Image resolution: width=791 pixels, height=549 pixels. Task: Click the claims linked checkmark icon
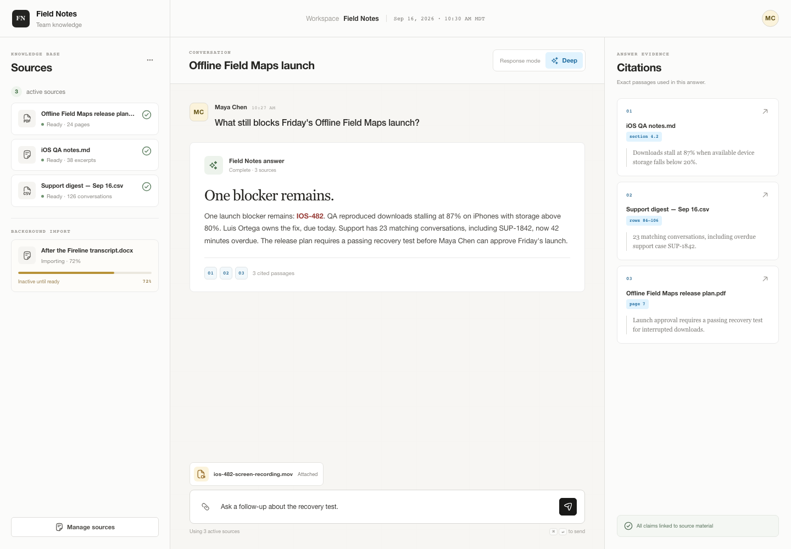coord(628,526)
